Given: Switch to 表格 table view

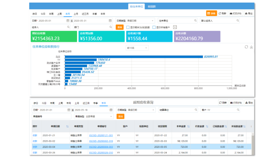Looking at the screenshot, I should (x=211, y=13).
